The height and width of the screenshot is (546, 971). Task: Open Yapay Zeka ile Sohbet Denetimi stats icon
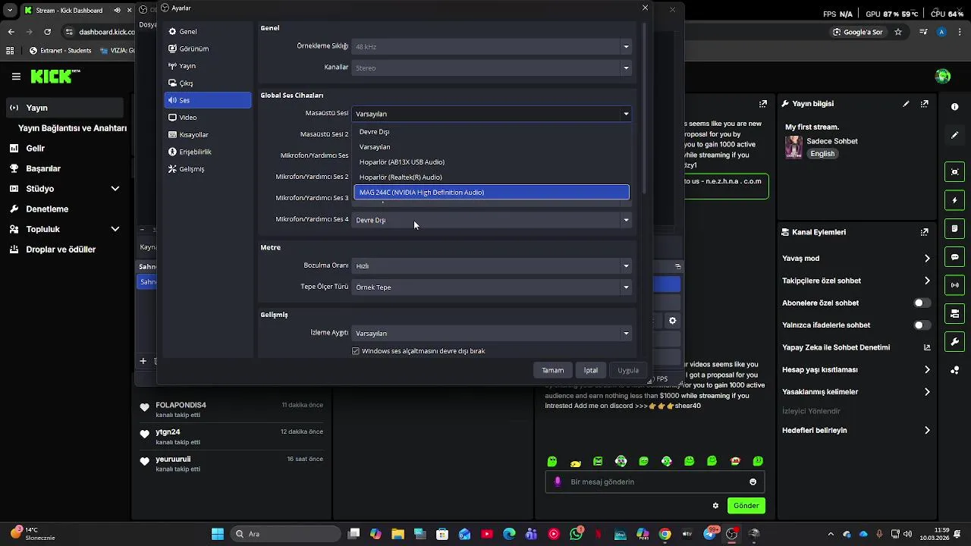(x=927, y=347)
